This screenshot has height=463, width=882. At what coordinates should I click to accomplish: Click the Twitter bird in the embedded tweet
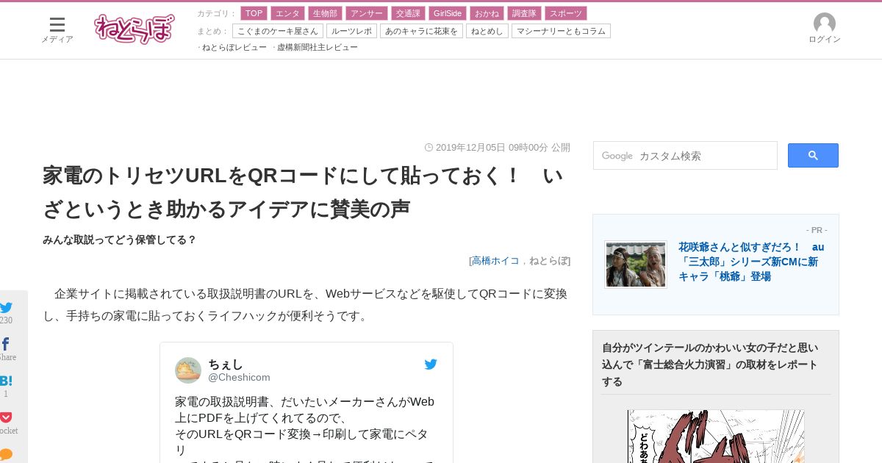pos(431,364)
